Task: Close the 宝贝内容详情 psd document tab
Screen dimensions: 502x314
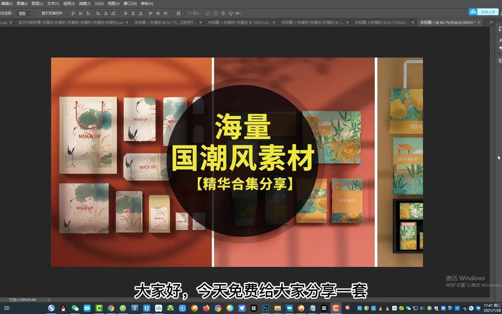Action: point(127,22)
